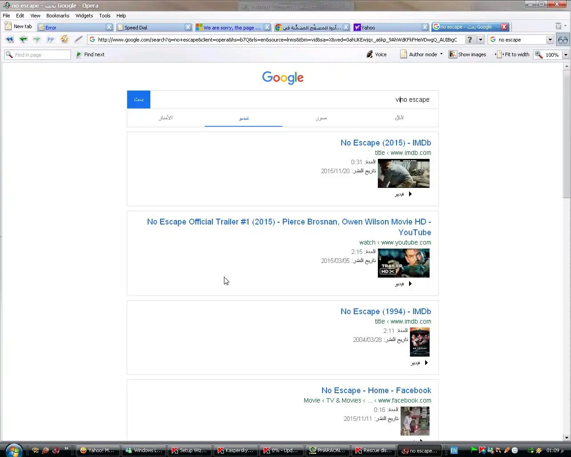Click the Windows Start orb
Screen dimensions: 571x457
point(13,450)
